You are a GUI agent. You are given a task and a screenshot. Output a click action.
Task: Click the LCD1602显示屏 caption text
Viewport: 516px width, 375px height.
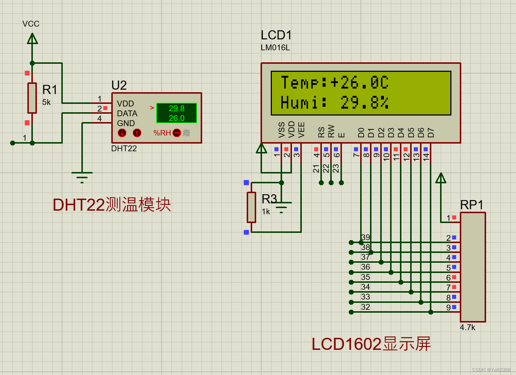coord(371,344)
